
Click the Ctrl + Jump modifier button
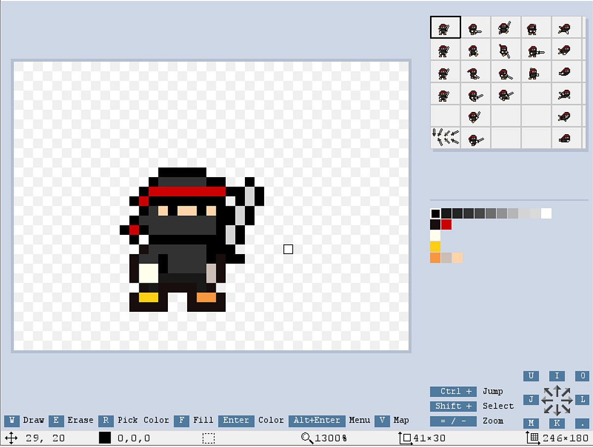pyautogui.click(x=453, y=392)
